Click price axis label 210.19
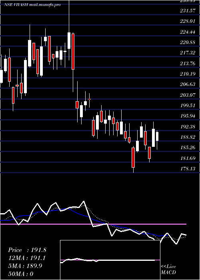Image resolution: width=200 pixels, height=280 pixels. coord(188,74)
